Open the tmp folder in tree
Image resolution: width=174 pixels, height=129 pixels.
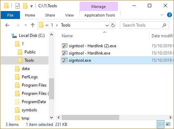(x=25, y=118)
